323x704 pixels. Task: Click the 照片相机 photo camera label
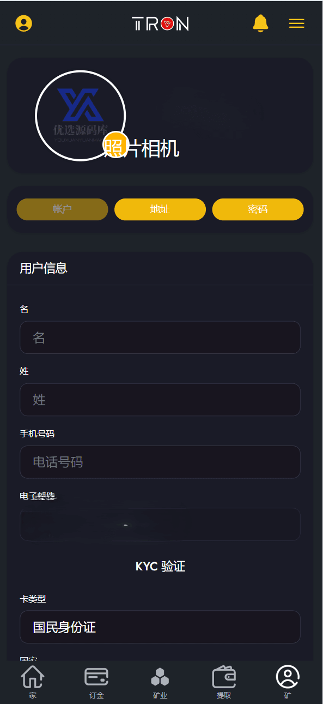tap(142, 148)
